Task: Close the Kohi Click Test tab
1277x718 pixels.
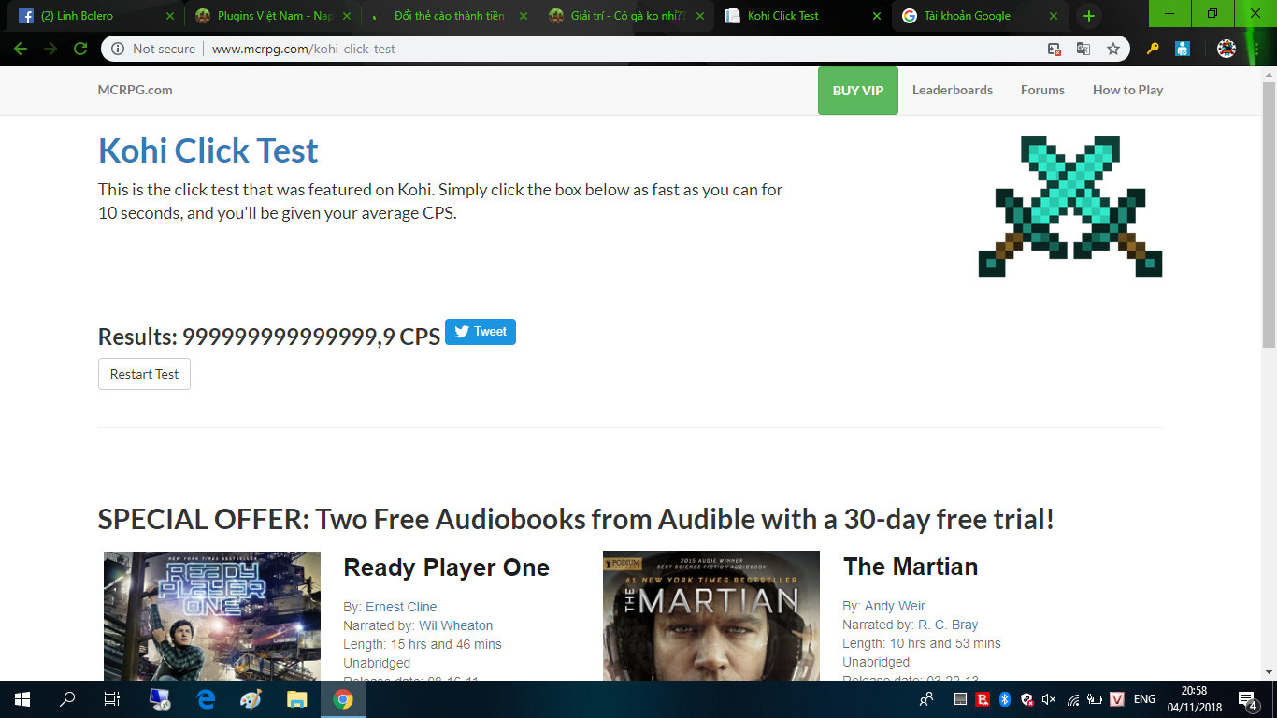Action: click(x=876, y=16)
